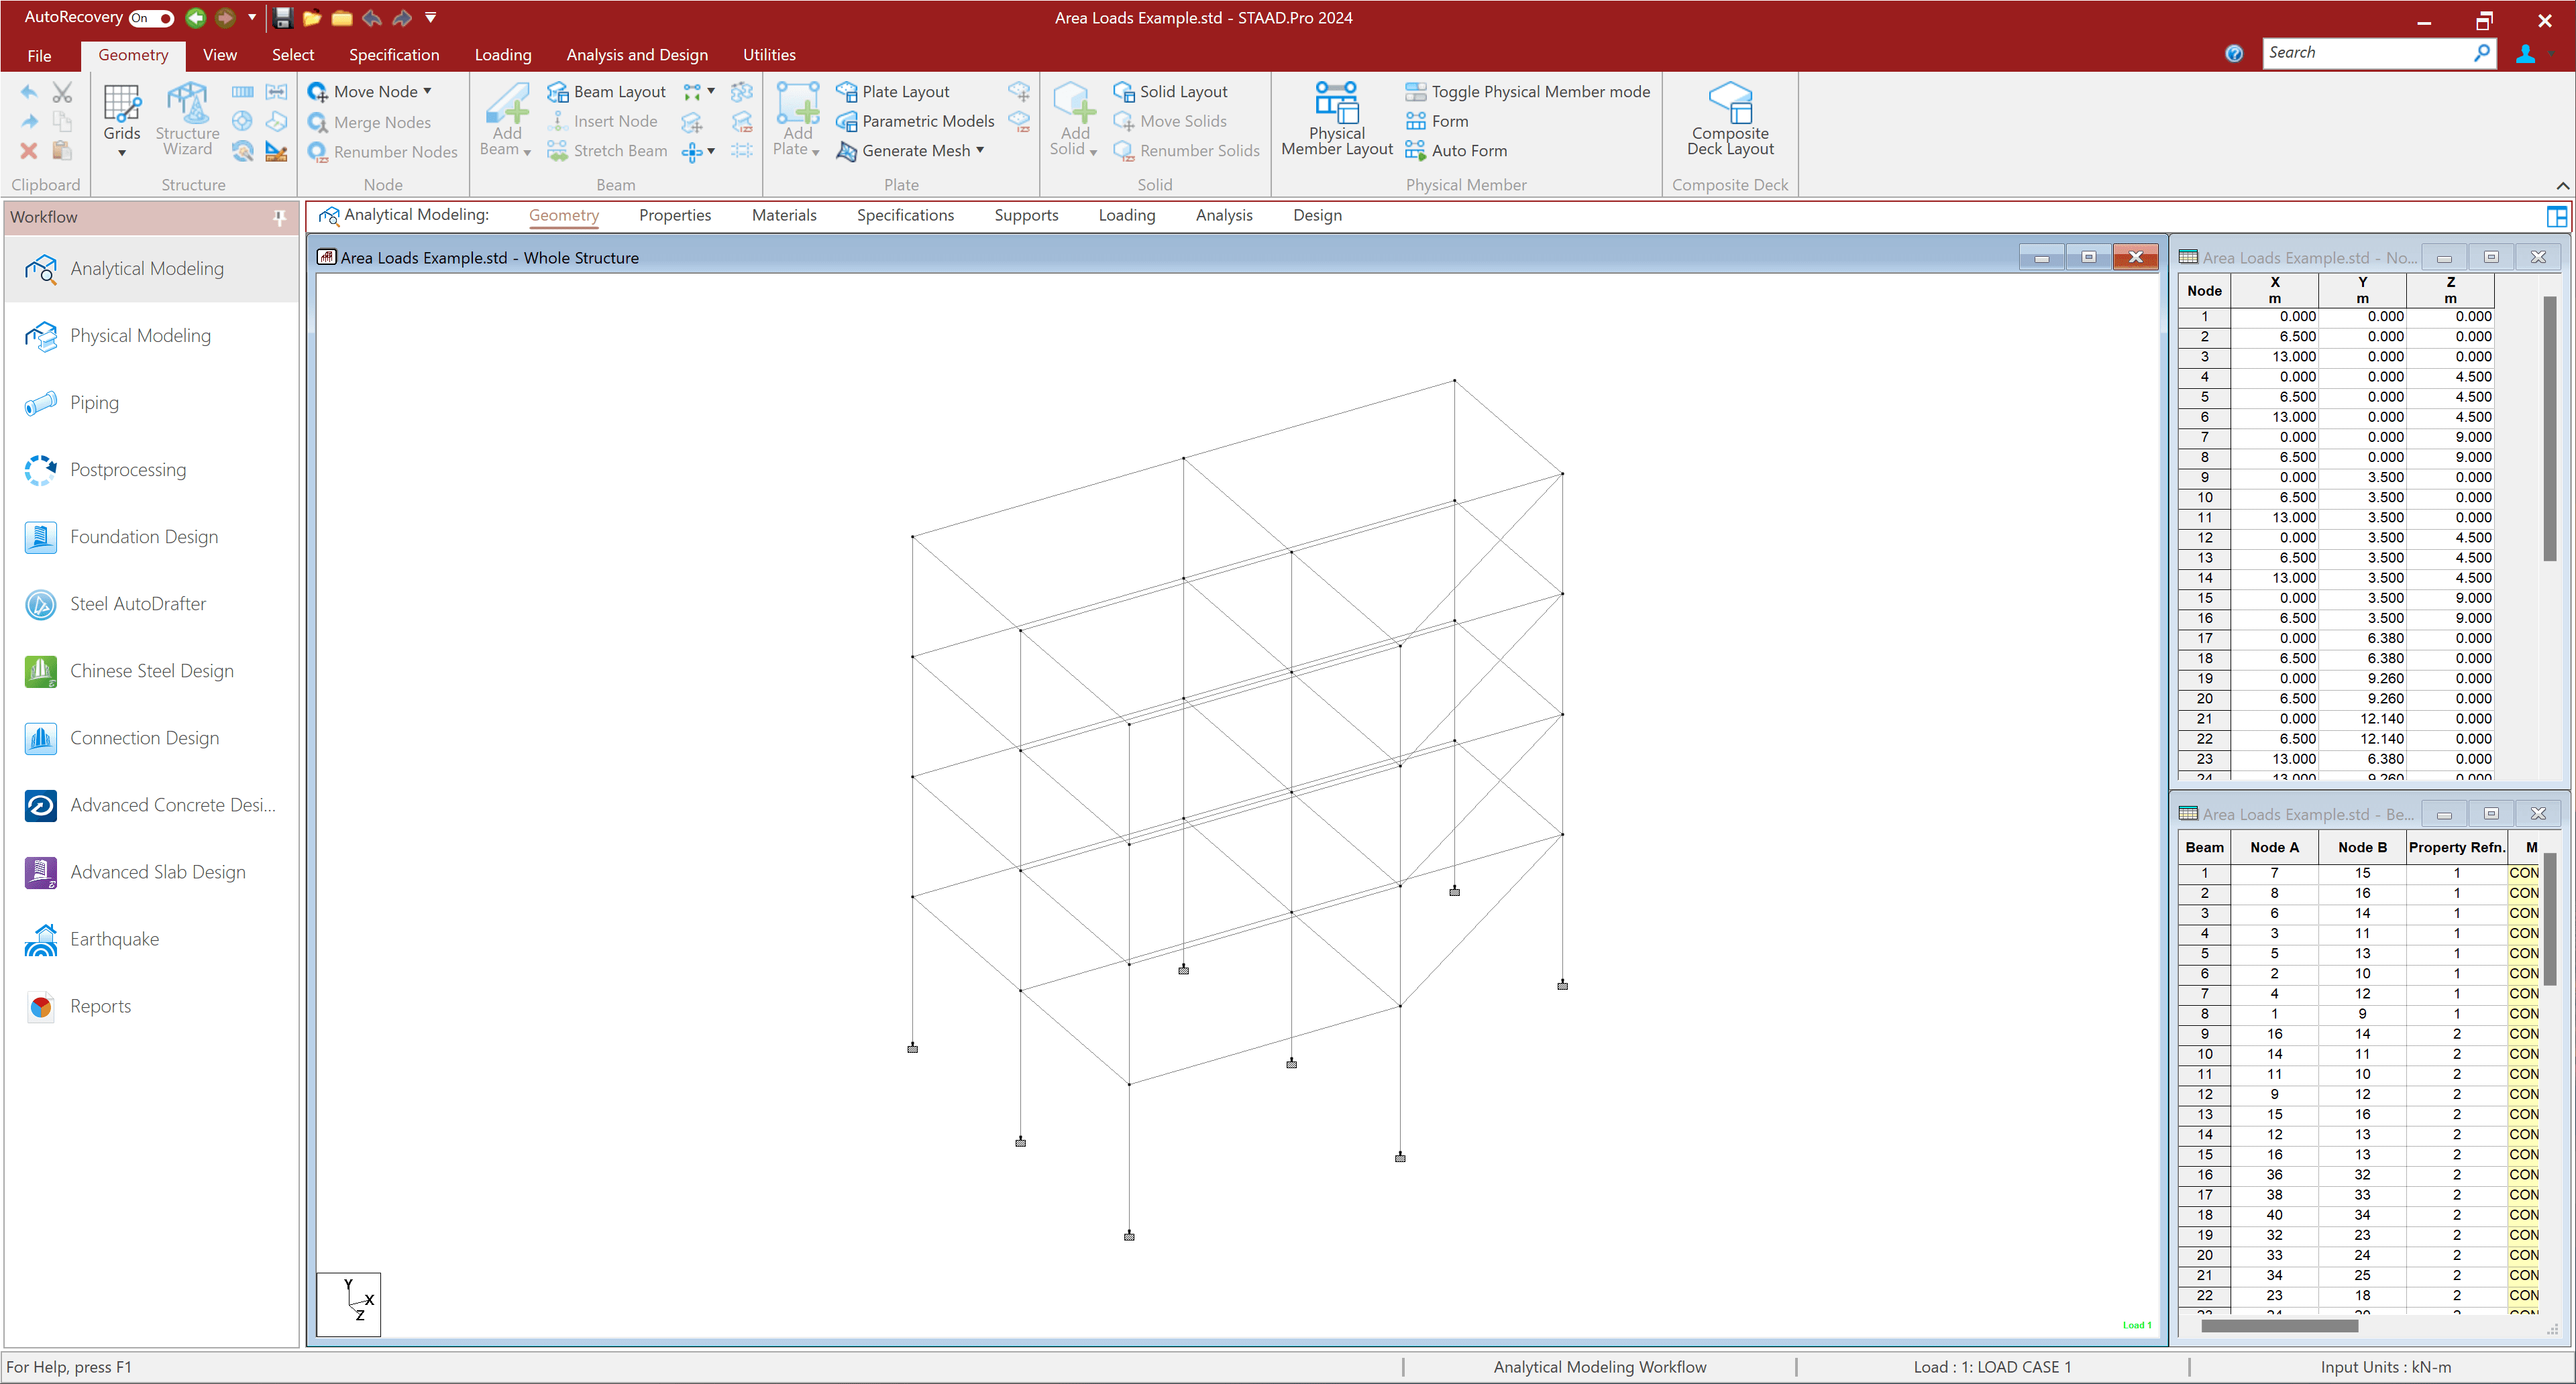Image resolution: width=2576 pixels, height=1384 pixels.
Task: Open Composite Deck Layout
Action: (x=1729, y=119)
